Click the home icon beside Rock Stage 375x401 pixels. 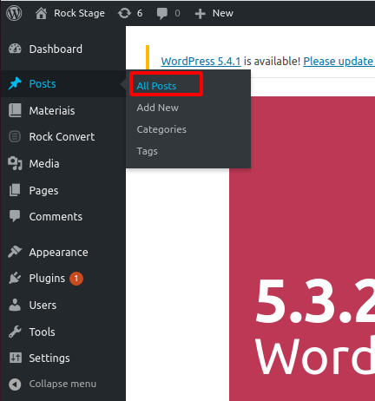pos(41,13)
